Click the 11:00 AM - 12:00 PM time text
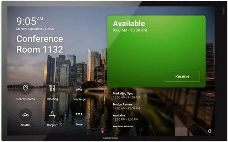The width and height of the screenshot is (228, 142). pos(126,108)
